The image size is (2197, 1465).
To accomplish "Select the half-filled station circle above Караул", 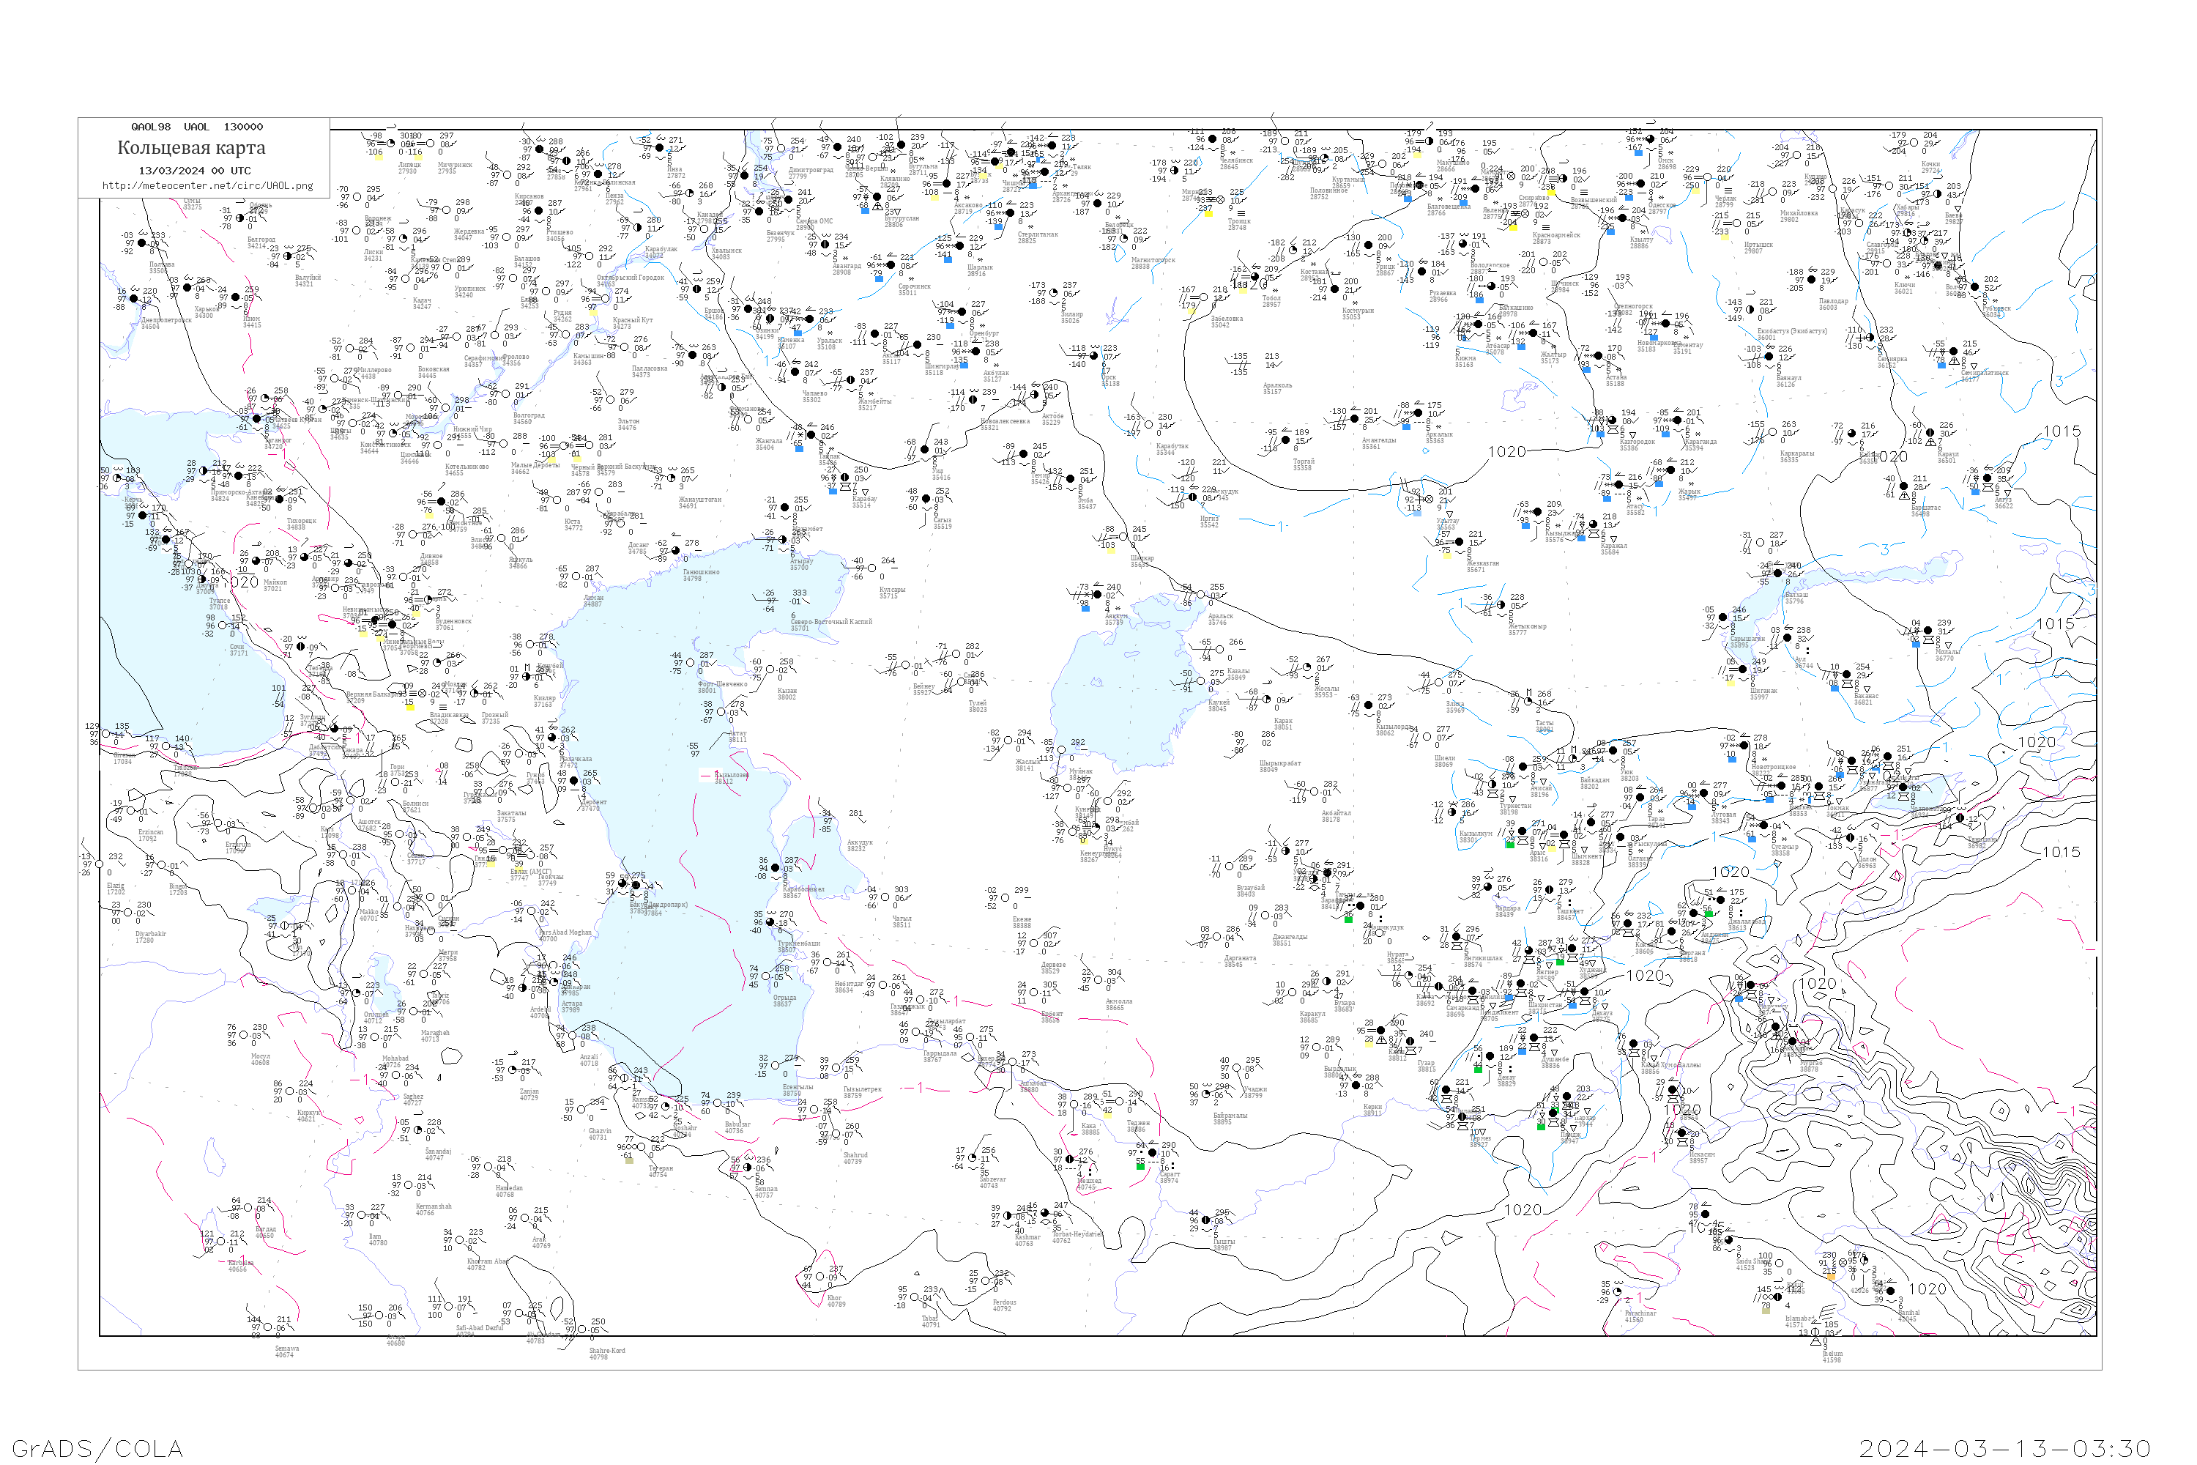I will [1929, 433].
